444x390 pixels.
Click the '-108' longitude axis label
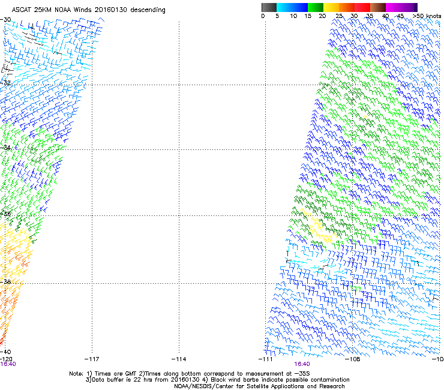click(352, 359)
